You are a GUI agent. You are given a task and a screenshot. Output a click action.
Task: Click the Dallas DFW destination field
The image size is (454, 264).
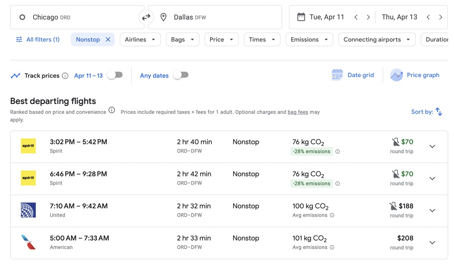[x=215, y=17]
